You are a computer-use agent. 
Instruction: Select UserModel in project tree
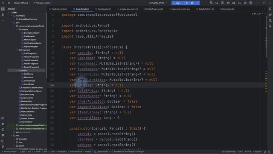(x=27, y=84)
